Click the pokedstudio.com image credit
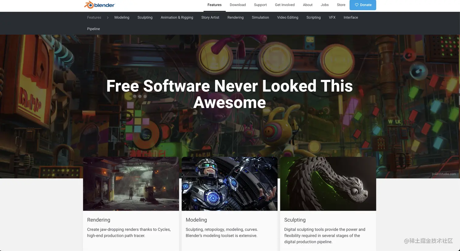The height and width of the screenshot is (251, 460). click(x=444, y=174)
